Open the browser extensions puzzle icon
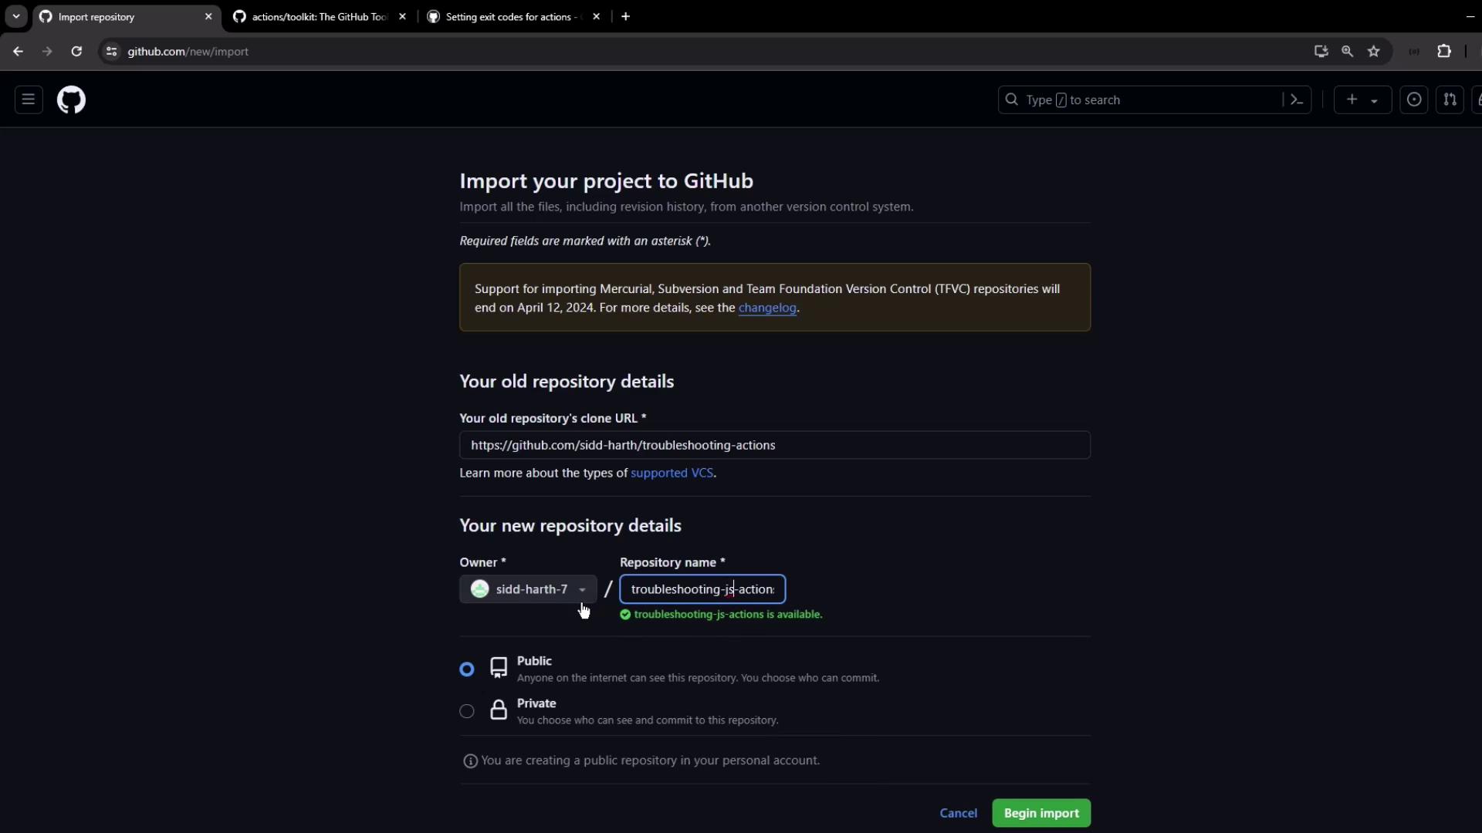 pyautogui.click(x=1444, y=52)
